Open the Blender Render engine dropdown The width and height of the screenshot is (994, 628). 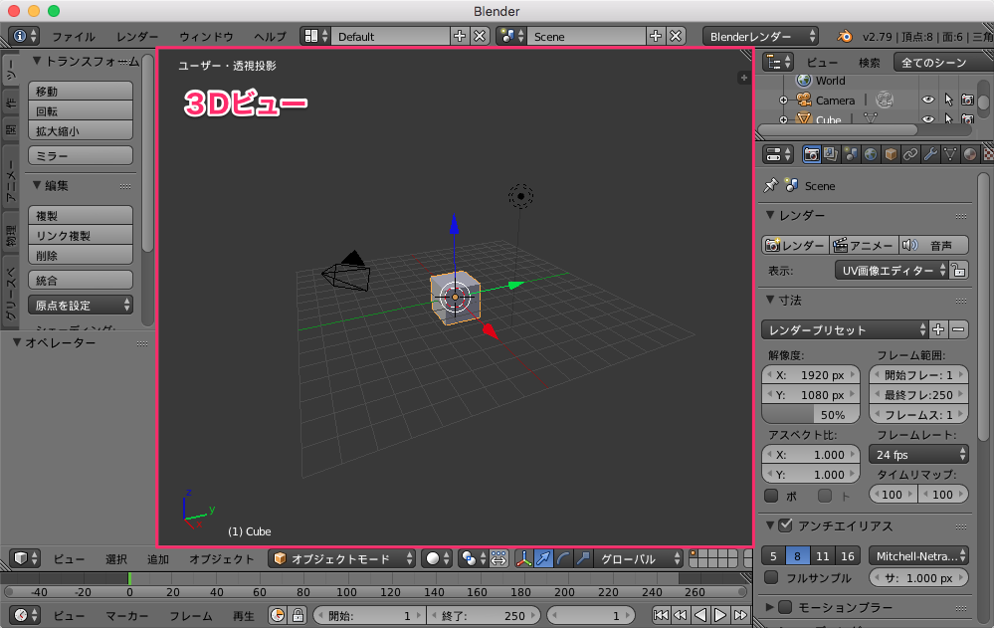pos(760,36)
